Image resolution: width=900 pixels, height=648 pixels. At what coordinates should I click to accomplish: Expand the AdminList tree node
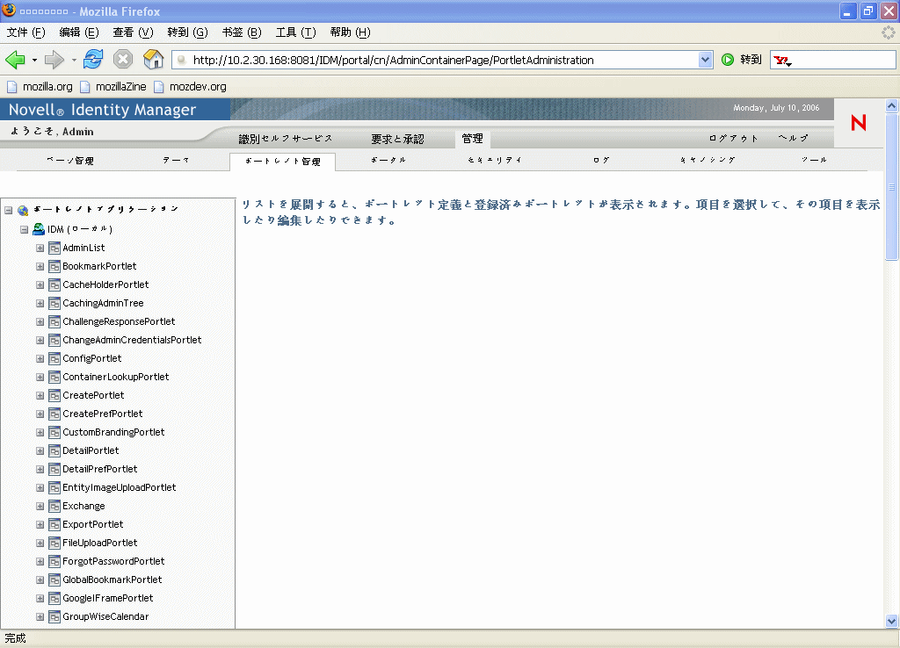click(x=40, y=248)
